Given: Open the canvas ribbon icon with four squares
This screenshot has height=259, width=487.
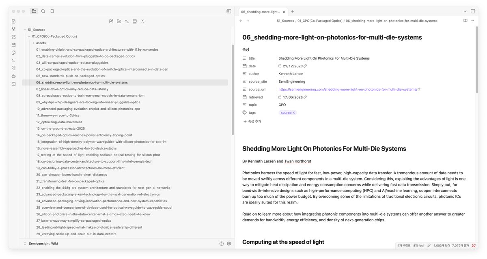Looking at the screenshot, I should tap(13, 37).
